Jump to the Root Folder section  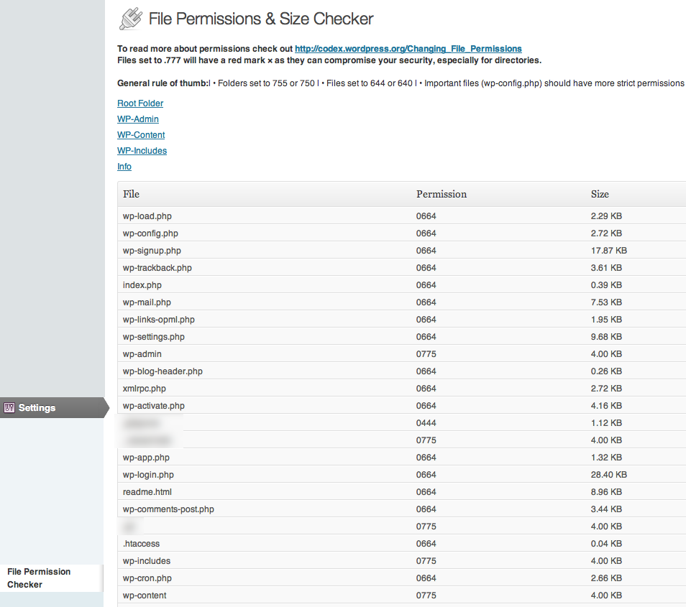140,103
